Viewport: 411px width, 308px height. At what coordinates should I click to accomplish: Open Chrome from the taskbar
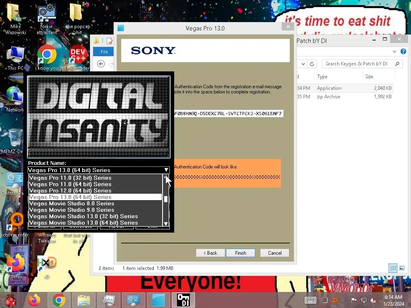pos(59,300)
